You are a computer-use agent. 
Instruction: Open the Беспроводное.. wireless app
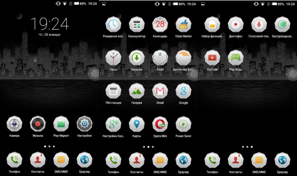pyautogui.click(x=283, y=25)
